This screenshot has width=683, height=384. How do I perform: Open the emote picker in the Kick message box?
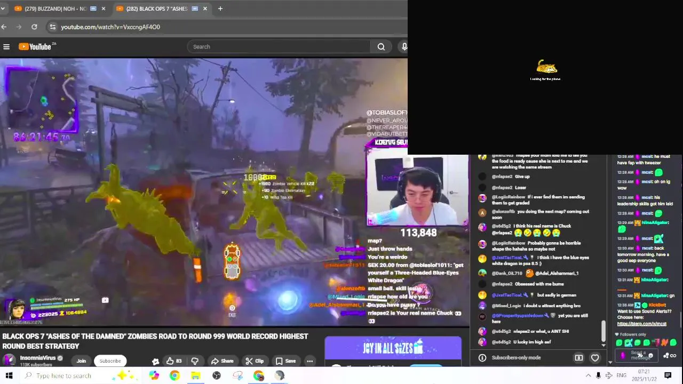[650, 356]
